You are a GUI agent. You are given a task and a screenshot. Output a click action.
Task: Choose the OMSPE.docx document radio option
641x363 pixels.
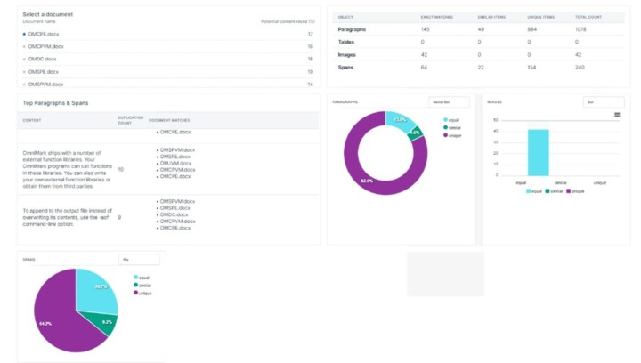(24, 71)
